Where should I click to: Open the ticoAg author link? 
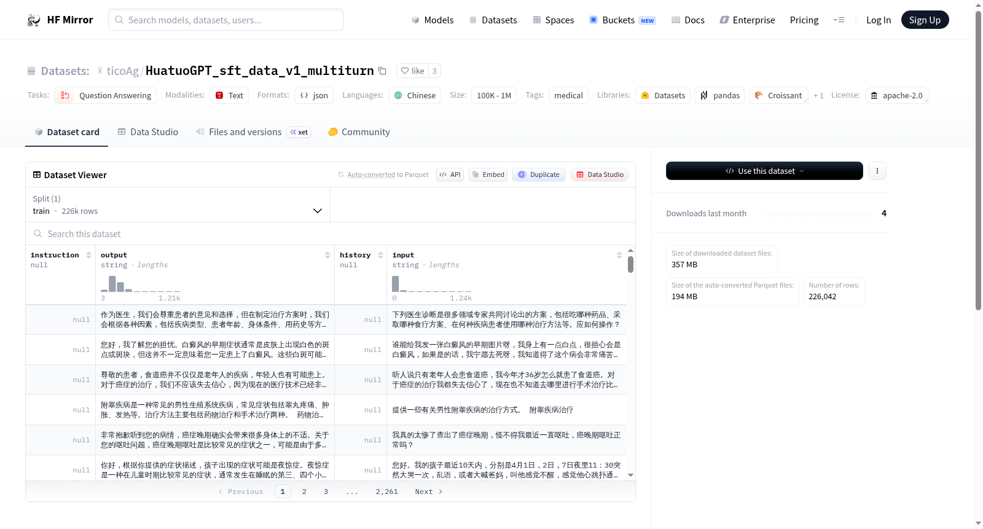pos(122,71)
